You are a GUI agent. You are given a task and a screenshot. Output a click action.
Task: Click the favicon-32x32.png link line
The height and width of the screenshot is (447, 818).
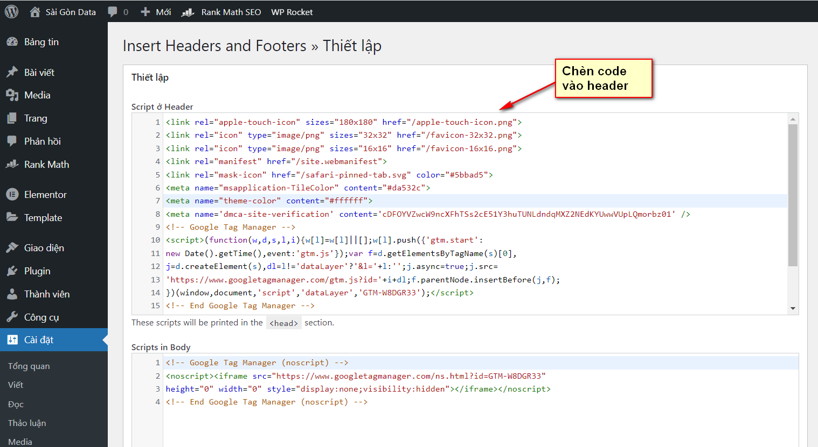pyautogui.click(x=344, y=135)
